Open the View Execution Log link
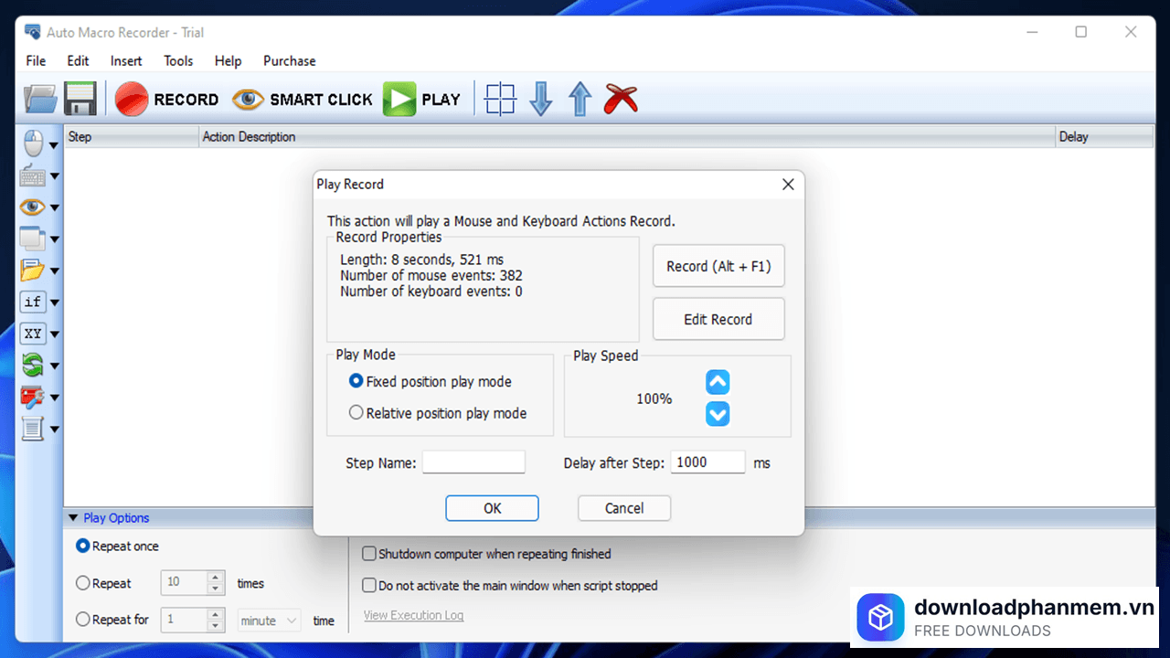This screenshot has width=1170, height=658. pos(413,615)
